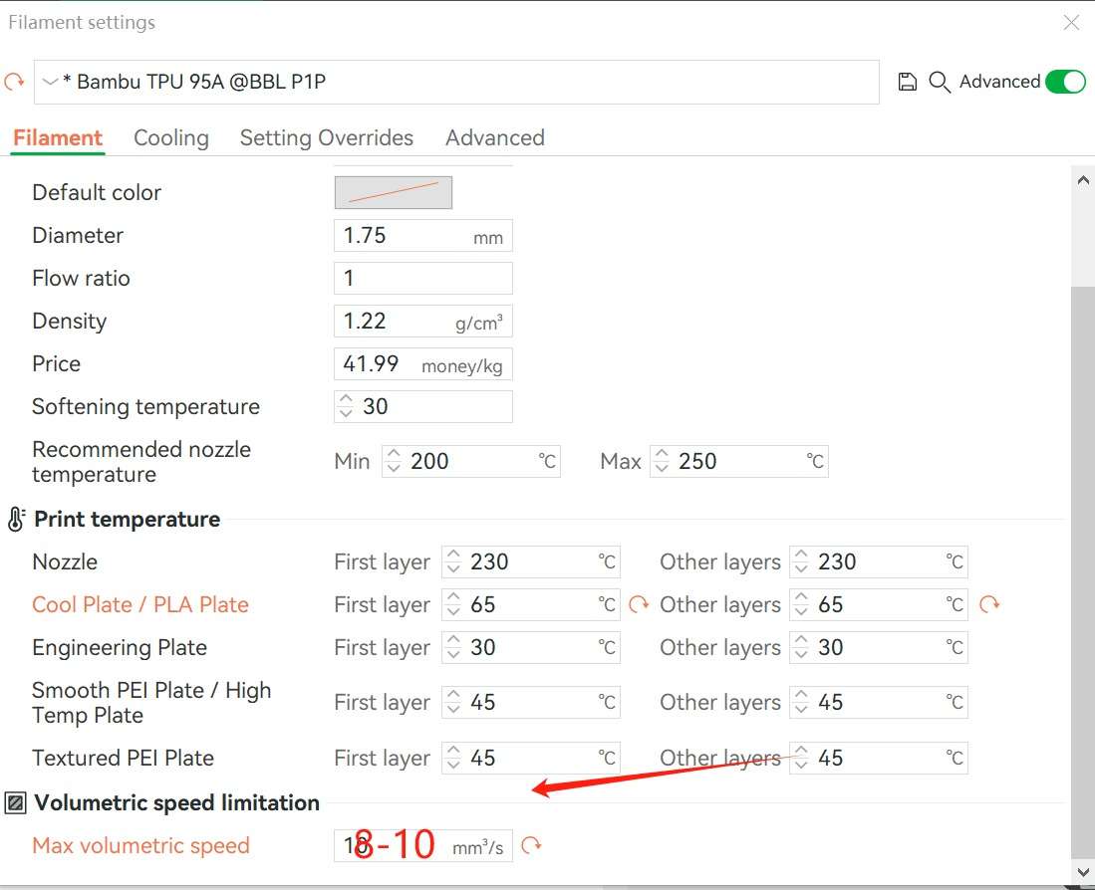1095x890 pixels.
Task: Open the Setting Overrides tab
Action: click(326, 138)
